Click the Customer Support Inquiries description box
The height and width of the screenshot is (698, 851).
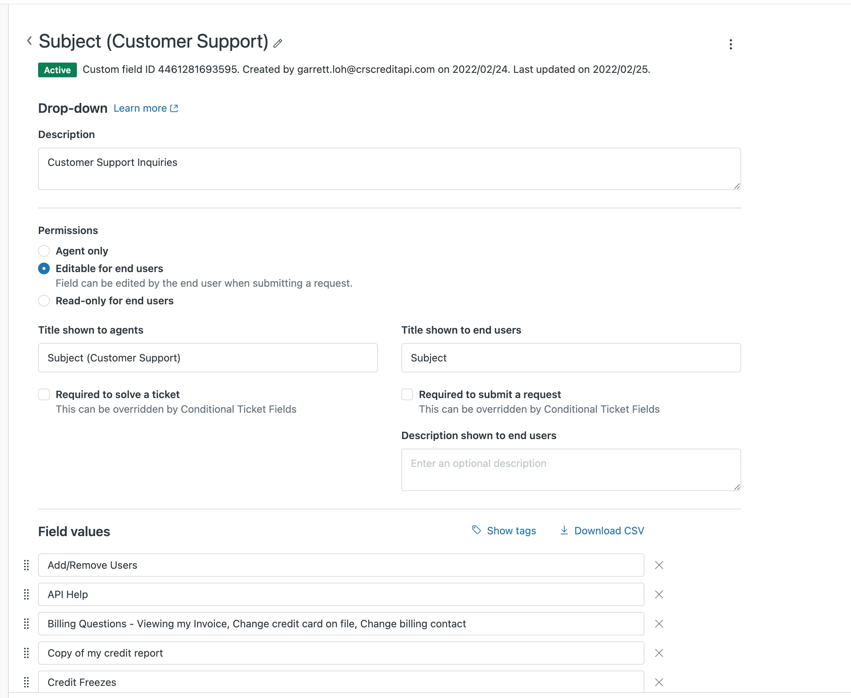389,168
